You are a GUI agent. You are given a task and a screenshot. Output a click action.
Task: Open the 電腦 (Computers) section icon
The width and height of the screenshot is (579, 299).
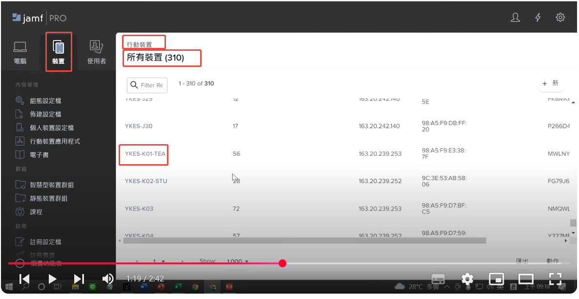(x=20, y=52)
